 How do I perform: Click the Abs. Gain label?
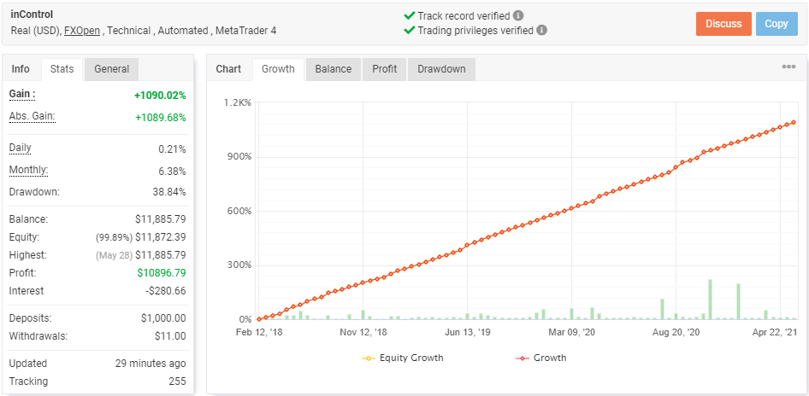click(x=32, y=116)
